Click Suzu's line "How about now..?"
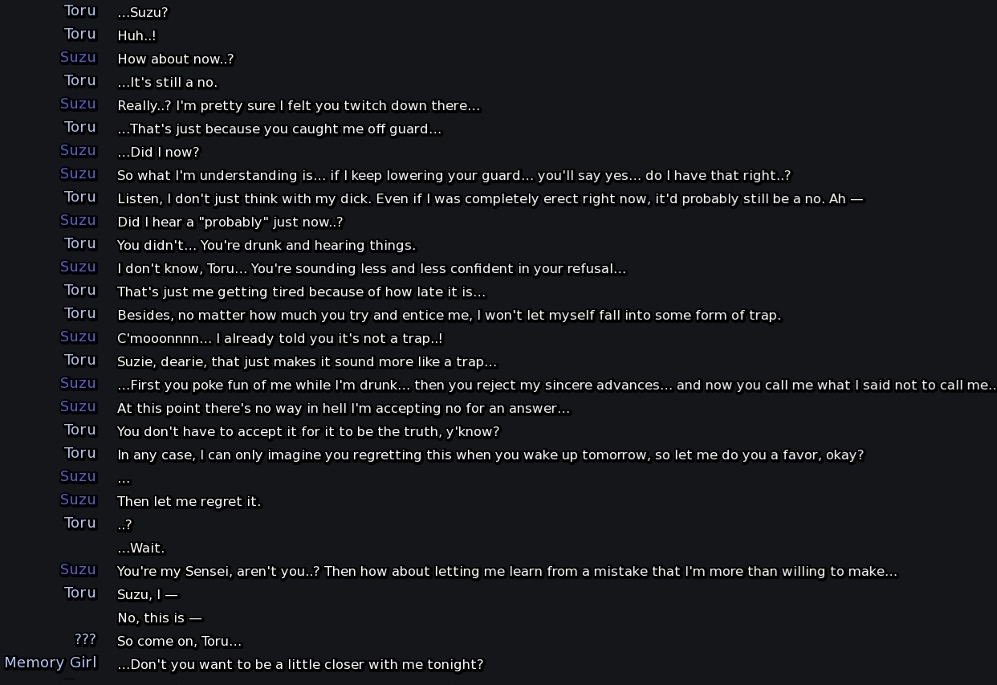The image size is (997, 685). coord(176,59)
